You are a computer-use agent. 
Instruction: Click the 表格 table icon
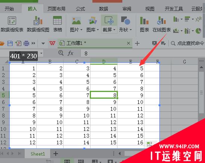[57, 20]
